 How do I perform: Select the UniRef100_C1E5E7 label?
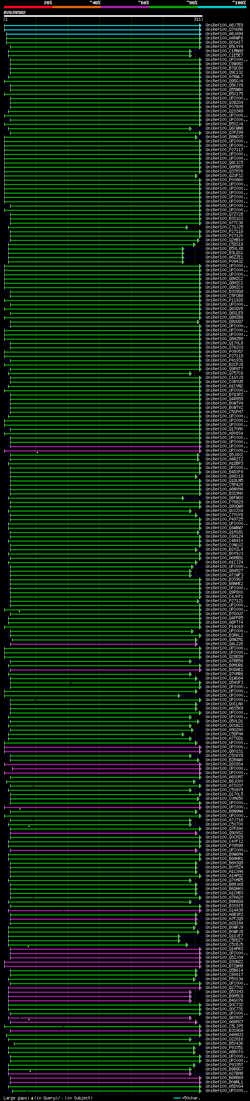click(x=224, y=55)
